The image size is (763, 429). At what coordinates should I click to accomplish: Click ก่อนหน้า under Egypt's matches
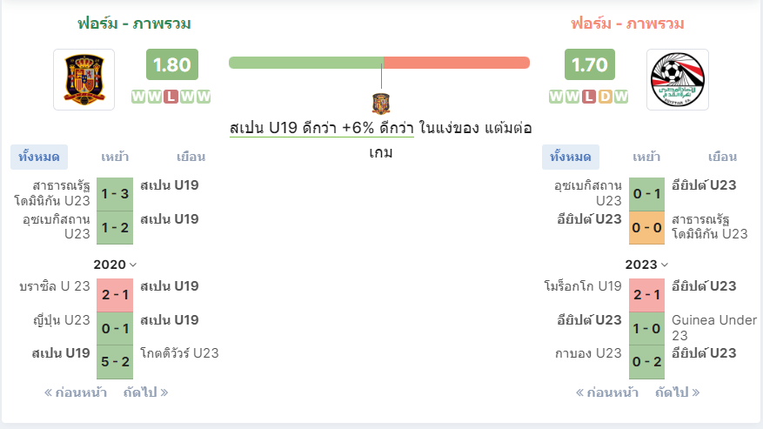(x=607, y=392)
